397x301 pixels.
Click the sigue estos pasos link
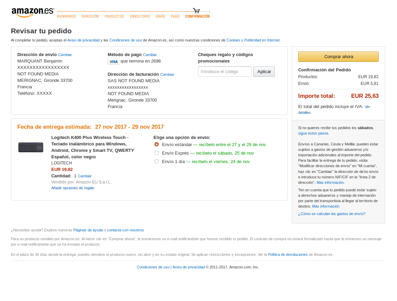313,133
